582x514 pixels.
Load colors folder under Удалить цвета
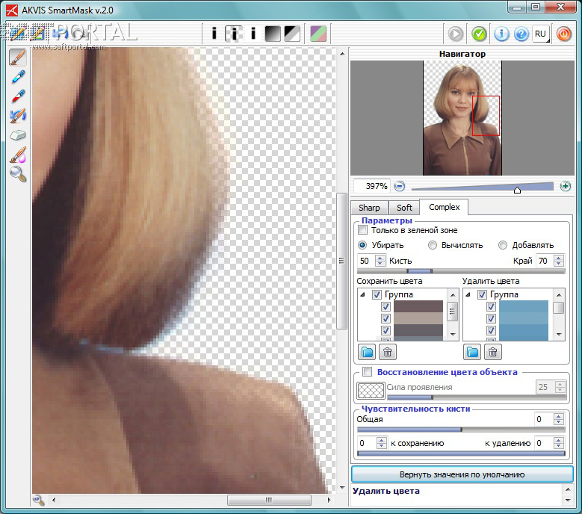(472, 352)
